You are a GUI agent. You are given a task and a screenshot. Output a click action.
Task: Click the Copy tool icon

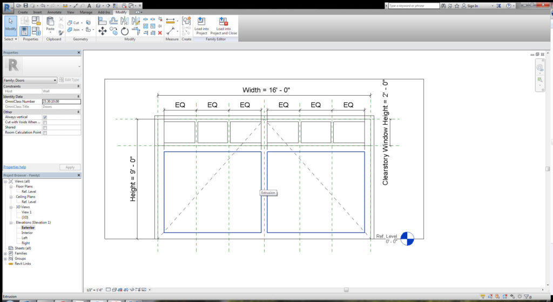tap(113, 31)
